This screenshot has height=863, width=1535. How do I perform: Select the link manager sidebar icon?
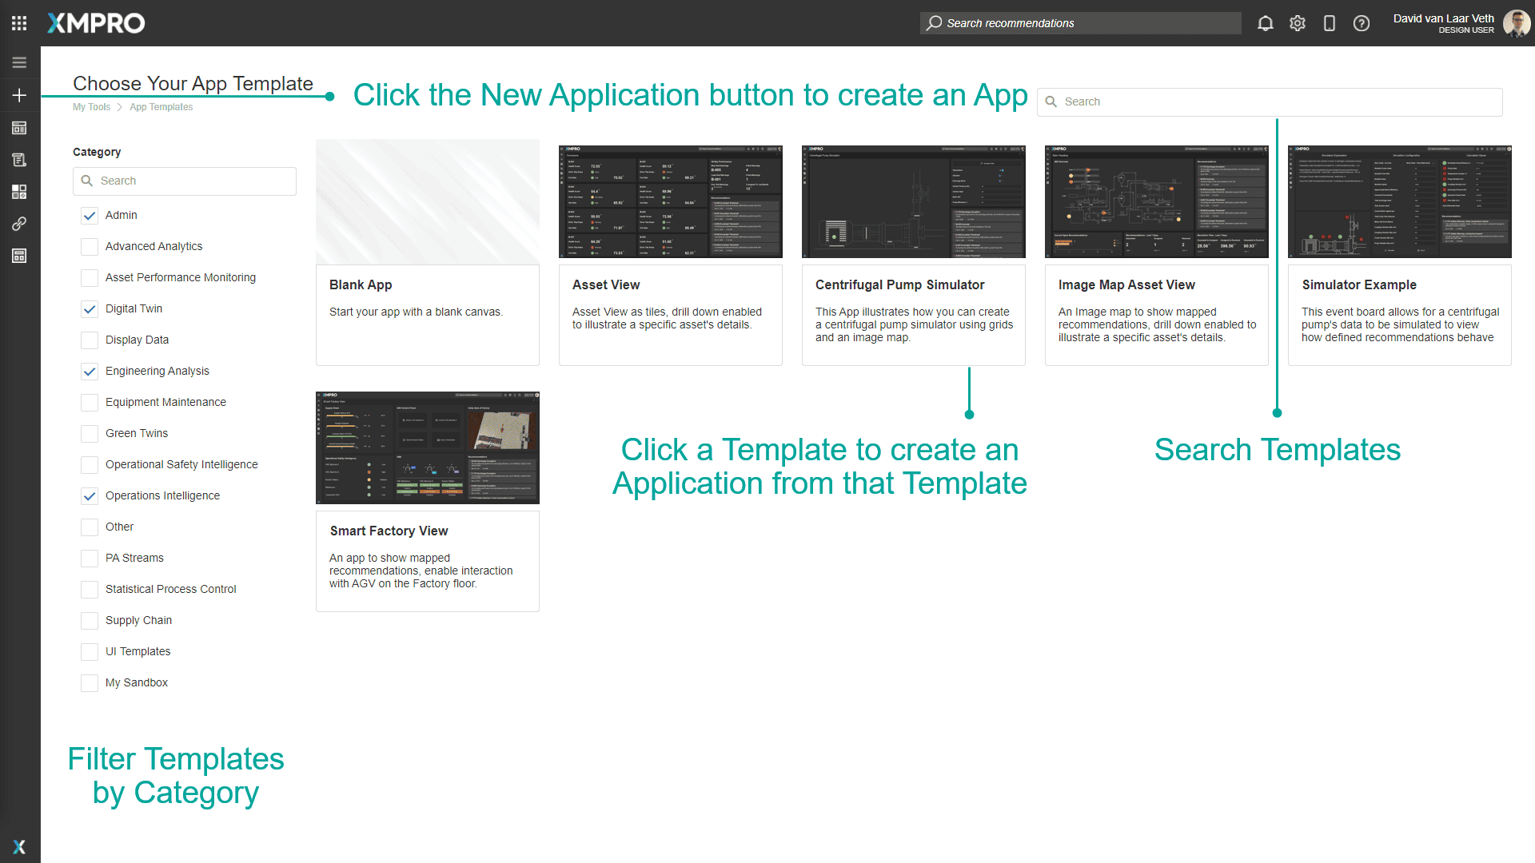[x=18, y=224]
